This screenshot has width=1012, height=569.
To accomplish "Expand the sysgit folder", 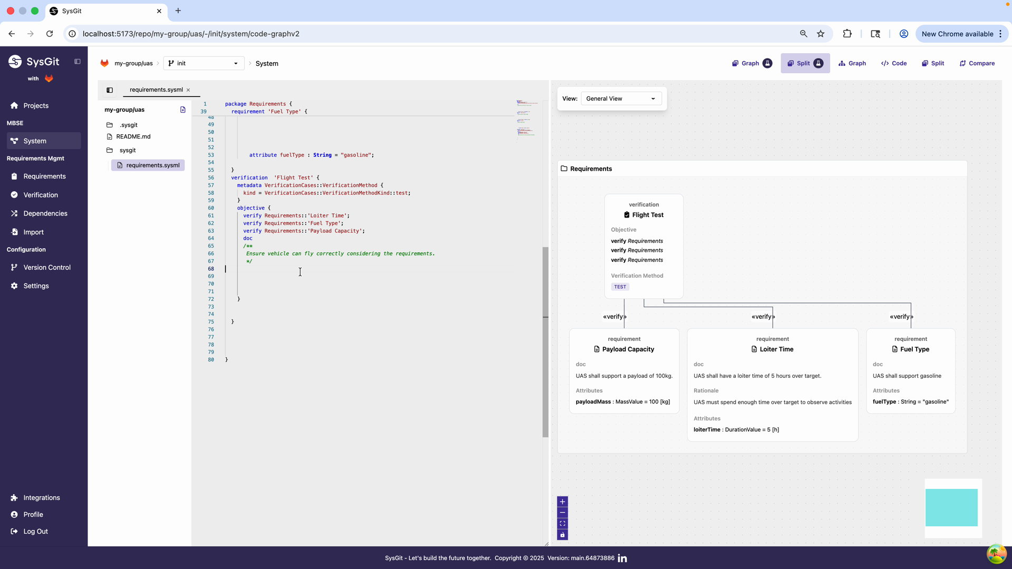I will coord(127,150).
